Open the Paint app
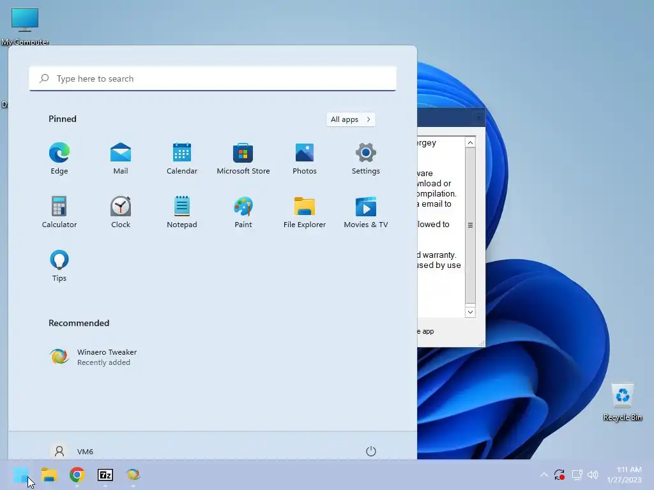The width and height of the screenshot is (654, 490). 243,212
